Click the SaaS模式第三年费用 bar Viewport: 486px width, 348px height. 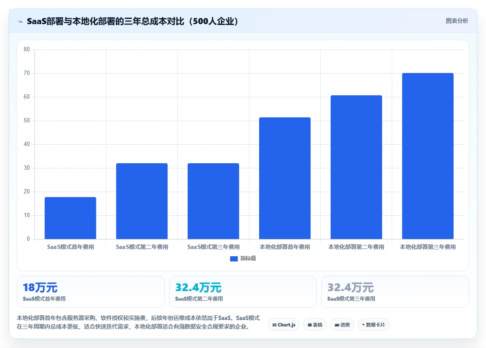point(213,201)
